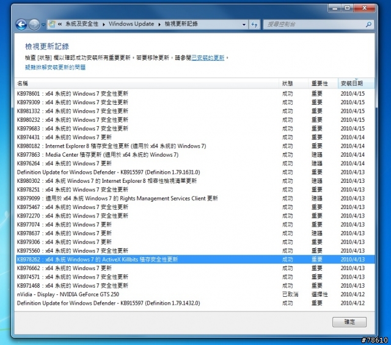
Task: Go back with the Back arrow button
Action: pyautogui.click(x=21, y=24)
